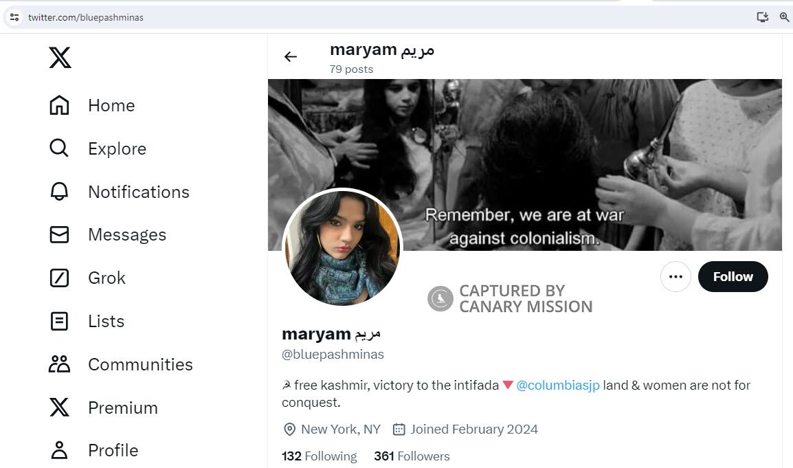
Task: Open the Notifications bell icon
Action: (60, 192)
